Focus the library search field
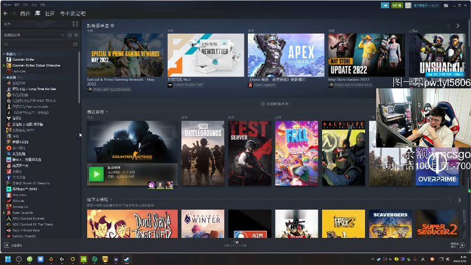 tap(38, 44)
